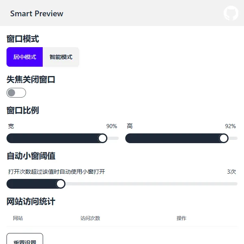
Task: Click the 宽 width slider handle
Action: (102, 138)
